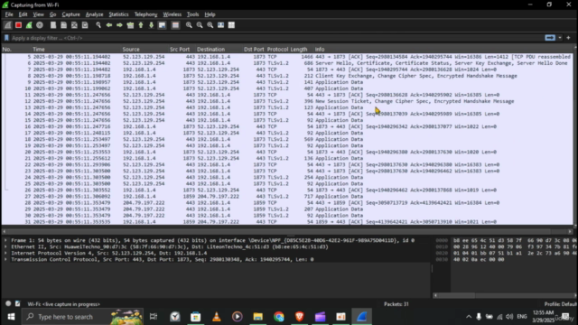Close this capture file
Viewport: 578px width, 325px height.
click(74, 25)
